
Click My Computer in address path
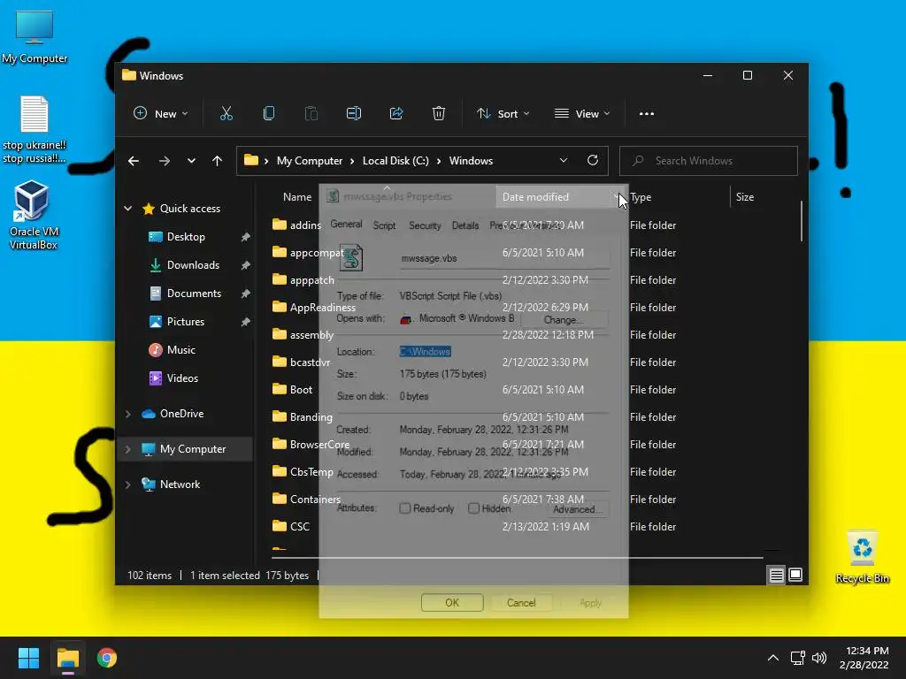310,161
